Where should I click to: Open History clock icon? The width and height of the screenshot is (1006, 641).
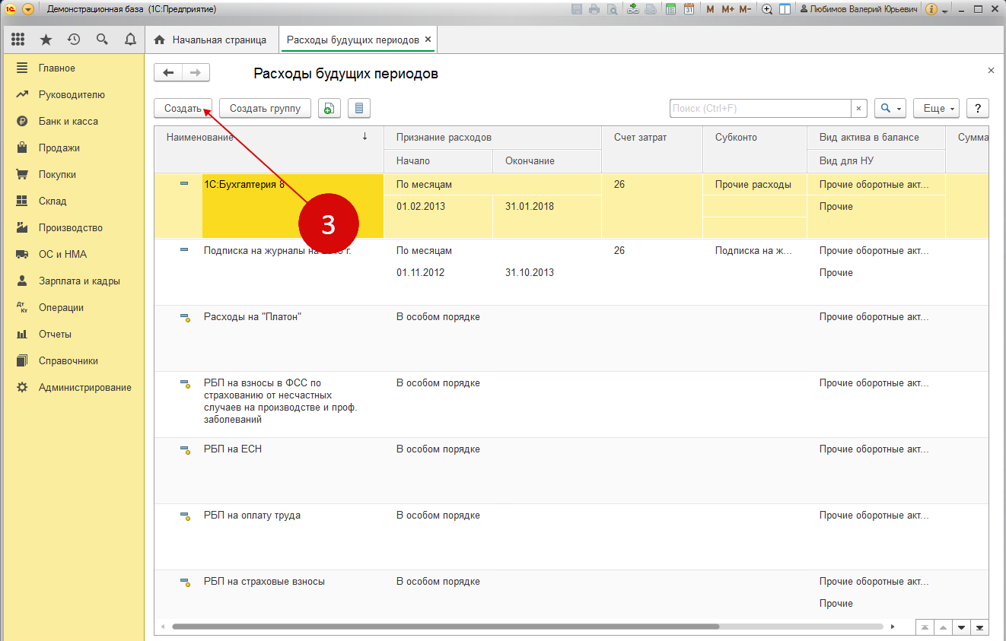tap(74, 40)
